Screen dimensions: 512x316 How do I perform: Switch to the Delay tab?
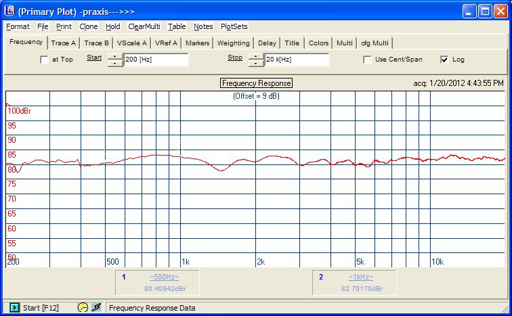(x=267, y=43)
